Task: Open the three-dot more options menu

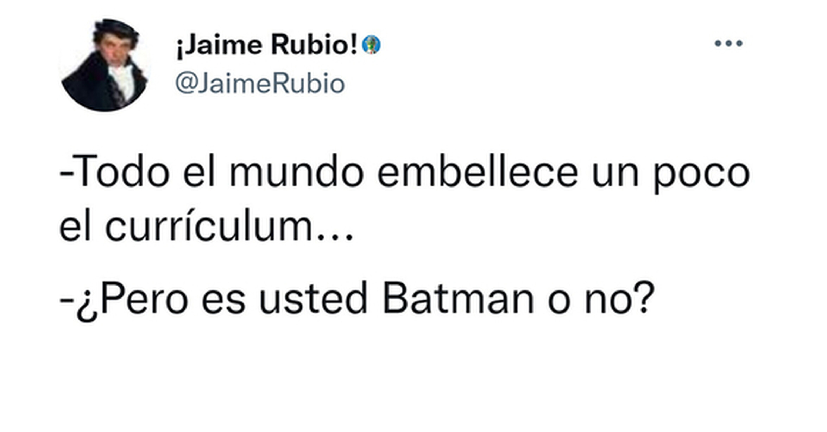Action: pyautogui.click(x=728, y=44)
